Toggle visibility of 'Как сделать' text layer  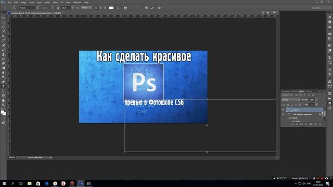[283, 114]
